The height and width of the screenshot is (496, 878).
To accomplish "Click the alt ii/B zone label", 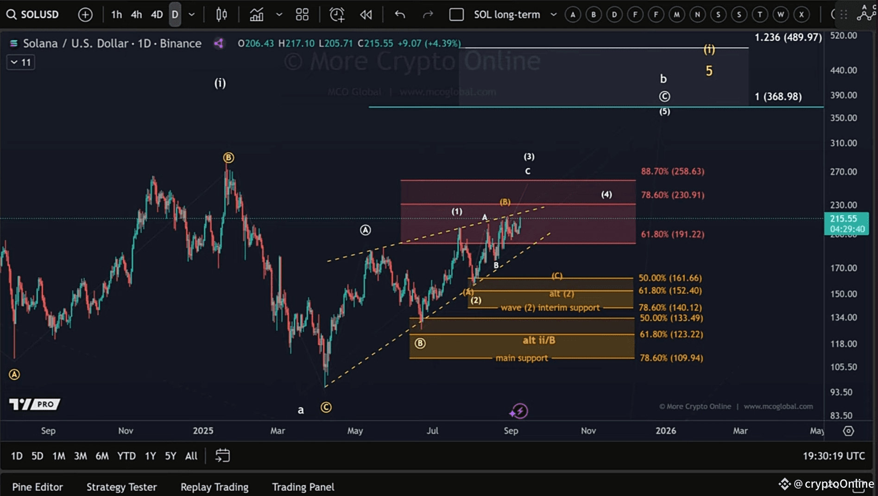I will coord(539,341).
